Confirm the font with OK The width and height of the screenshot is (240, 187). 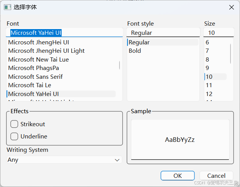pos(178,176)
